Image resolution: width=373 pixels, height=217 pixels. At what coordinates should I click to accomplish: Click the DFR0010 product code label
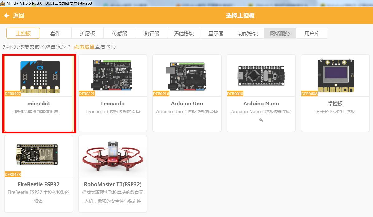(235, 94)
